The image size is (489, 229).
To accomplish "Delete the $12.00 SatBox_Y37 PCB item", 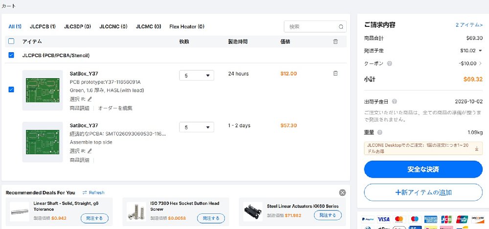I will coord(335,74).
